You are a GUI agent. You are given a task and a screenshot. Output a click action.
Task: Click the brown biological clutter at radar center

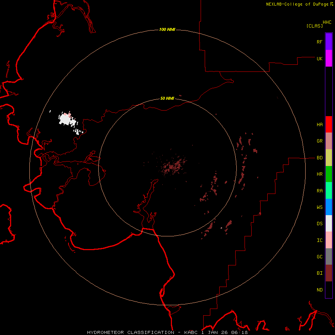173,166
